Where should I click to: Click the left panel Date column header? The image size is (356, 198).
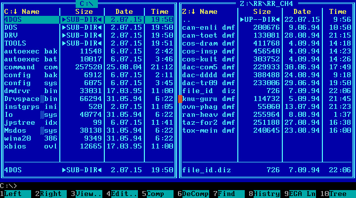point(124,12)
